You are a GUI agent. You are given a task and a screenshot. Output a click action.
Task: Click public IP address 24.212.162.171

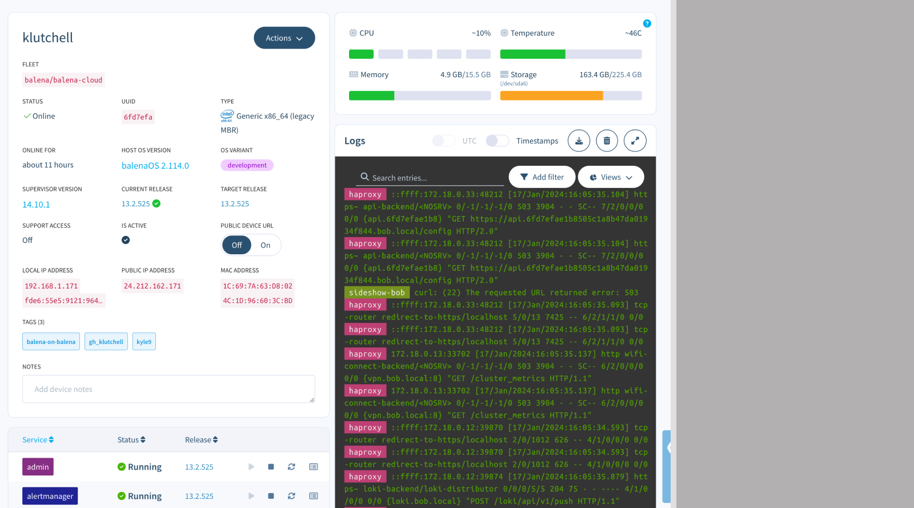(153, 286)
